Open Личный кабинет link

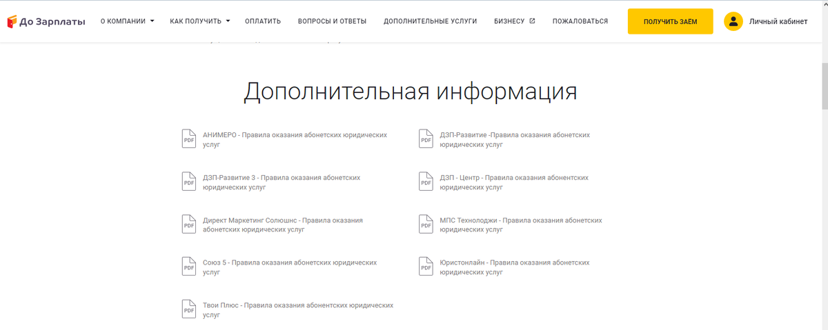pos(778,21)
